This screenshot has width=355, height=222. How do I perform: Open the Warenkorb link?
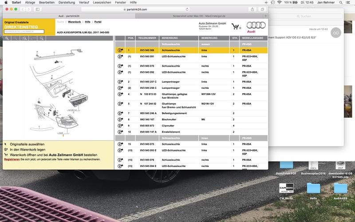click(x=74, y=21)
